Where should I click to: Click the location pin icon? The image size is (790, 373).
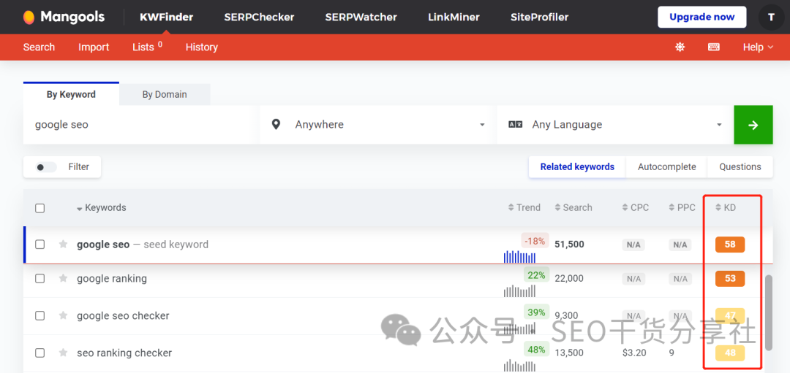tap(276, 124)
